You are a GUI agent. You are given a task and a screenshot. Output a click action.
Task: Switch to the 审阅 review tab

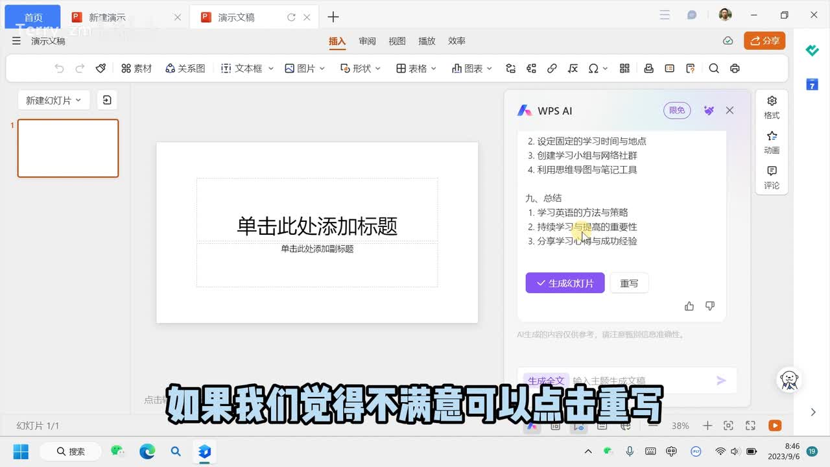tap(368, 41)
